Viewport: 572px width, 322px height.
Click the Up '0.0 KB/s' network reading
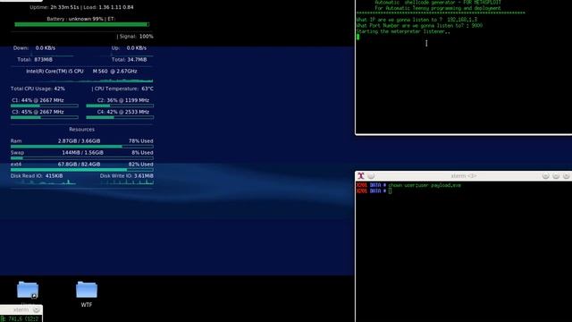(x=137, y=48)
